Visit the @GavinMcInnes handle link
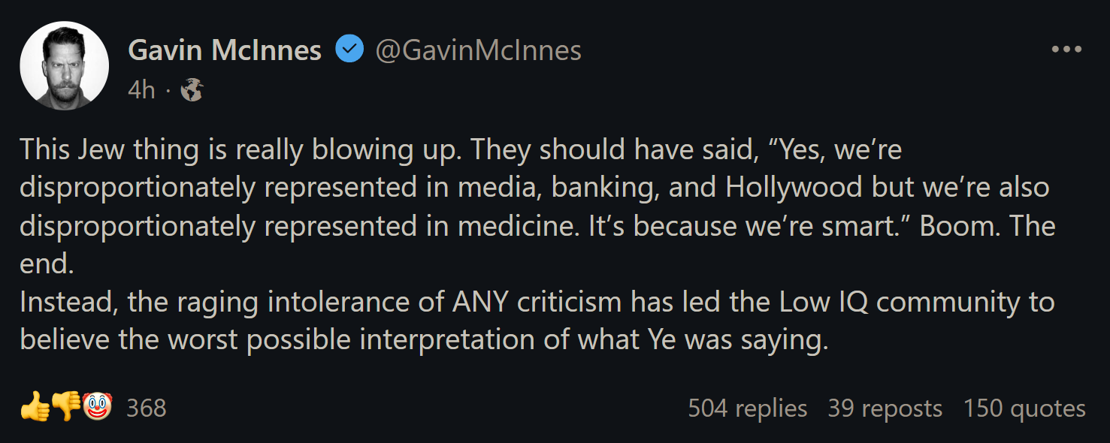Screen dimensions: 1110x443 (x=478, y=50)
